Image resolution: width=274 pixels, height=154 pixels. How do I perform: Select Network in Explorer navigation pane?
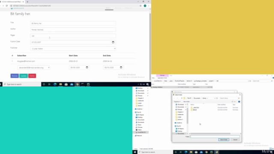[x=138, y=136]
